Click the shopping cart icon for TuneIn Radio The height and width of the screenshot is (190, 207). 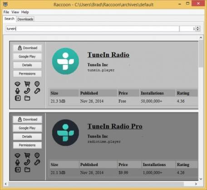pos(27,84)
